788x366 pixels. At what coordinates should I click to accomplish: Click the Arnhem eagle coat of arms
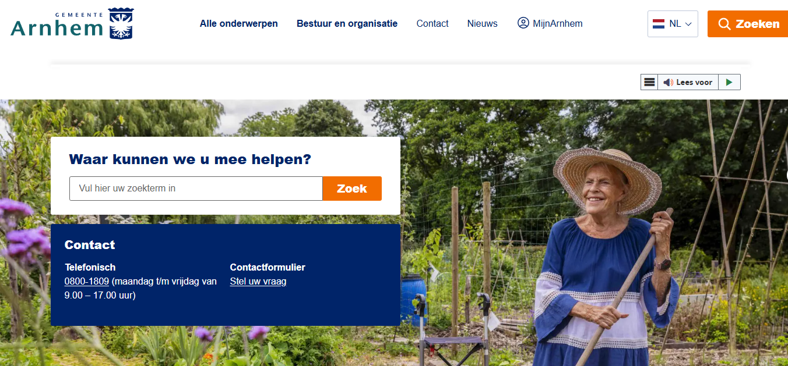pos(121,23)
